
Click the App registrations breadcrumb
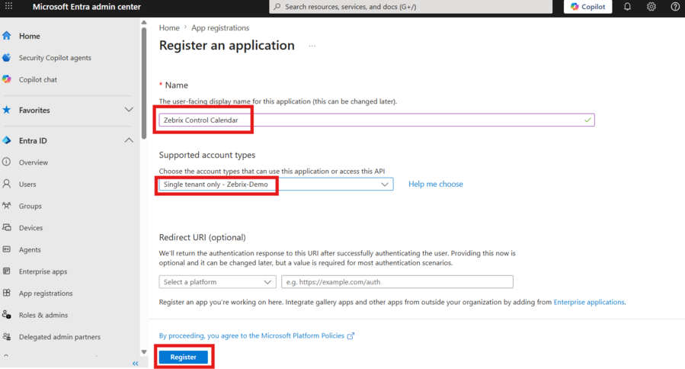point(220,27)
